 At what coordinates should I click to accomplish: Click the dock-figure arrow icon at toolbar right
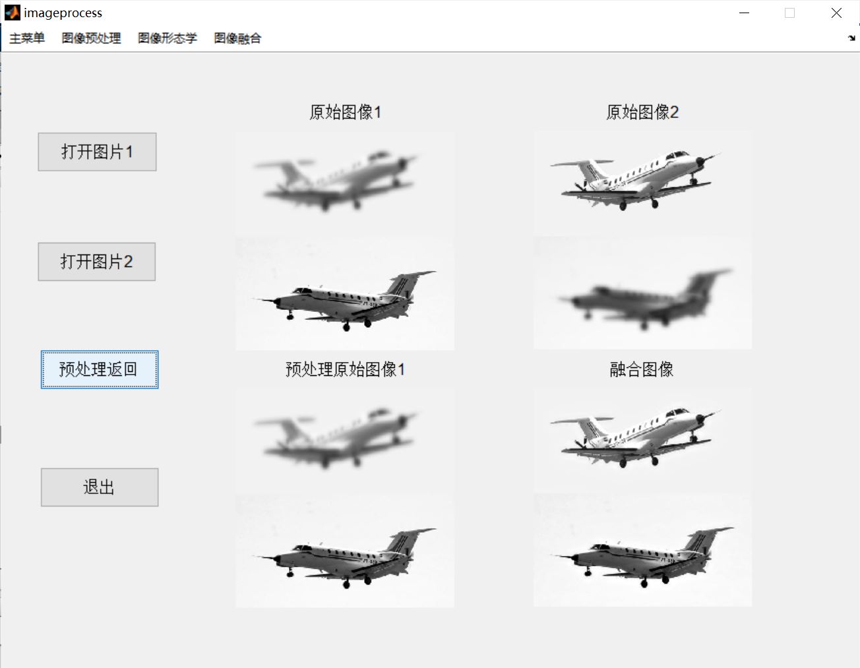click(853, 38)
